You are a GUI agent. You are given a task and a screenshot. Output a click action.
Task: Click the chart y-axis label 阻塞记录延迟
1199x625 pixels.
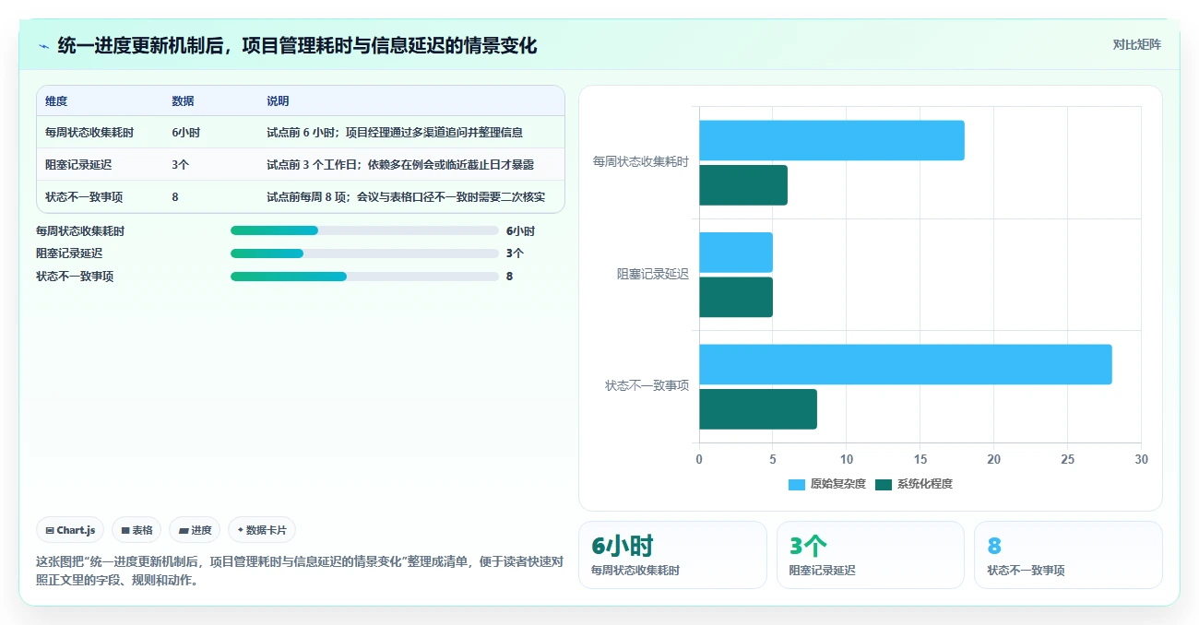click(653, 274)
